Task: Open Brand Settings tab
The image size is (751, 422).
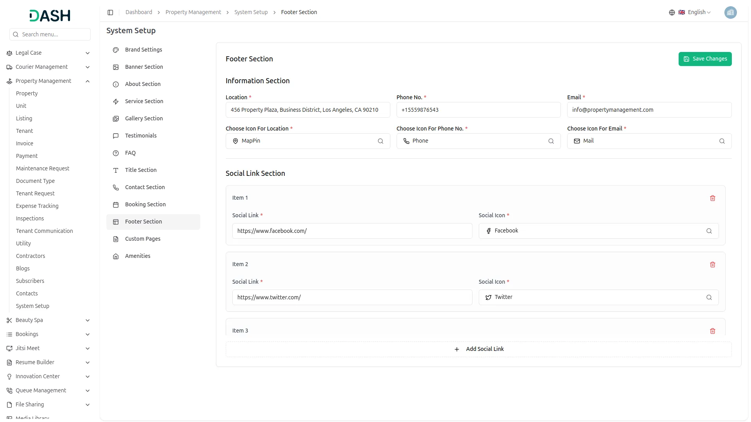Action: (143, 50)
